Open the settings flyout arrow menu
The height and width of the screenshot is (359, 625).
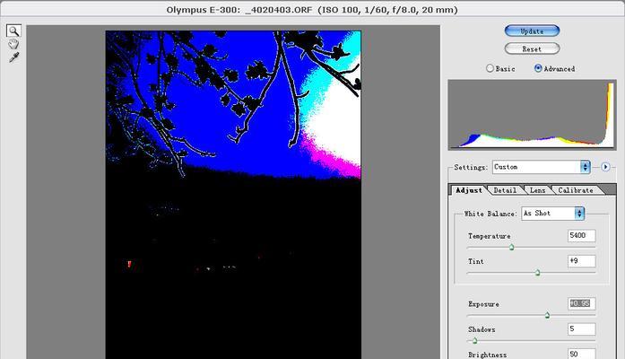pos(605,167)
